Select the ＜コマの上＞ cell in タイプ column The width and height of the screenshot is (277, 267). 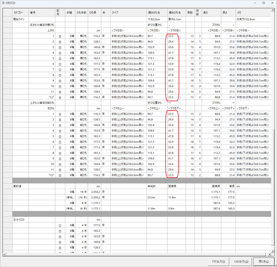point(128,108)
